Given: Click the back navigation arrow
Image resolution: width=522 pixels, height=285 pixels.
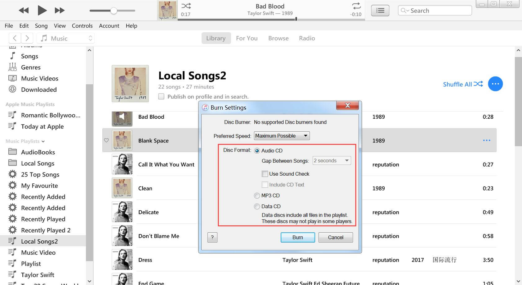Looking at the screenshot, I should [x=15, y=38].
